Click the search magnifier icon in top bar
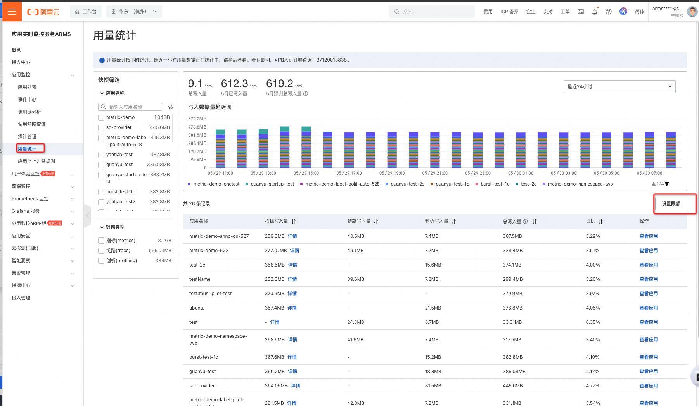Image resolution: width=699 pixels, height=406 pixels. (397, 12)
